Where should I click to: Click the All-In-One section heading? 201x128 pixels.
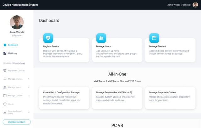(x=117, y=74)
